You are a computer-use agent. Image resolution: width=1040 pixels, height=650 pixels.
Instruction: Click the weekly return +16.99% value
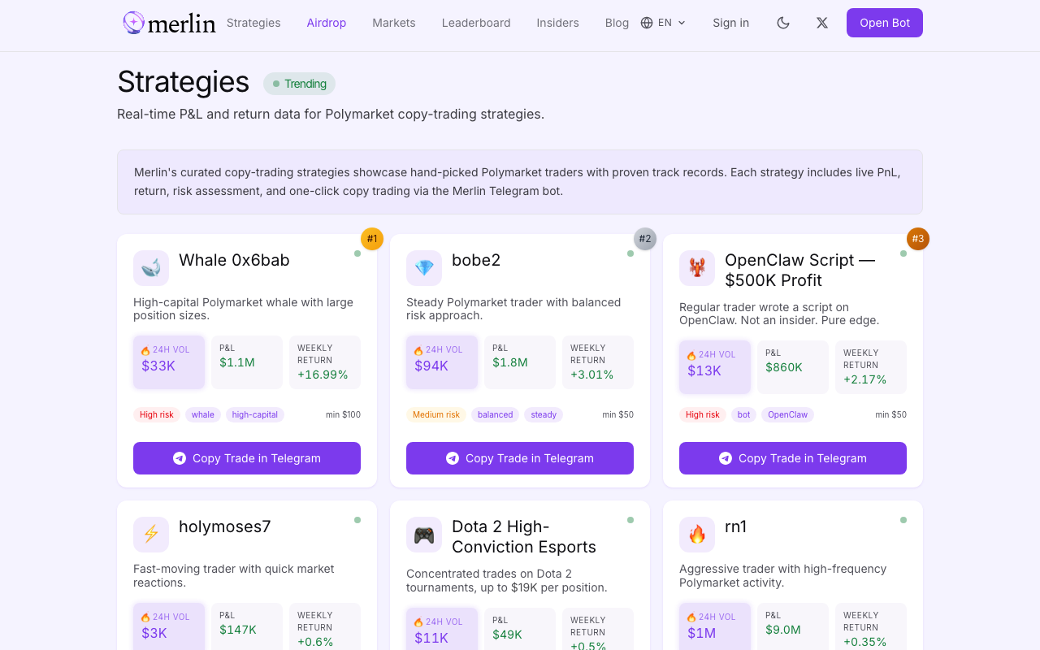click(x=323, y=375)
